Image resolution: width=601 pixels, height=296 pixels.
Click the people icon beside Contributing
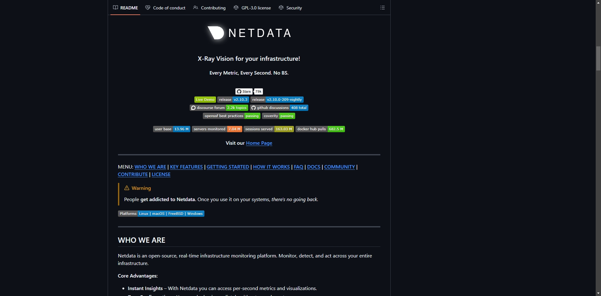tap(196, 8)
